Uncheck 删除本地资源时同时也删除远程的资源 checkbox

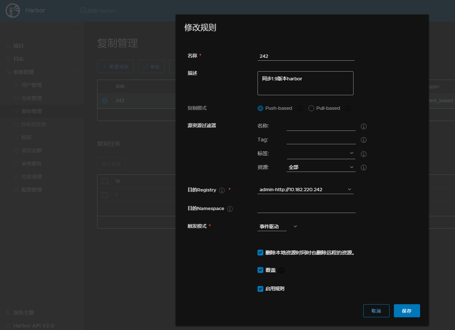pyautogui.click(x=260, y=253)
